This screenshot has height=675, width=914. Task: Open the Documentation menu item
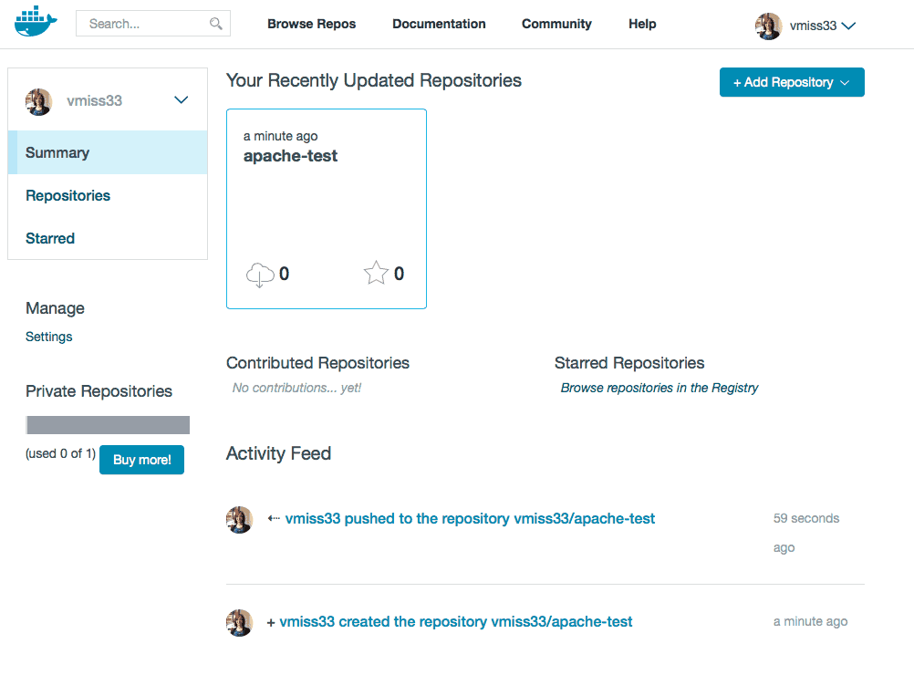(439, 24)
